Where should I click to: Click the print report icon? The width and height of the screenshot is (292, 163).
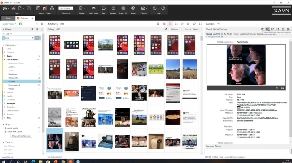click(52, 8)
